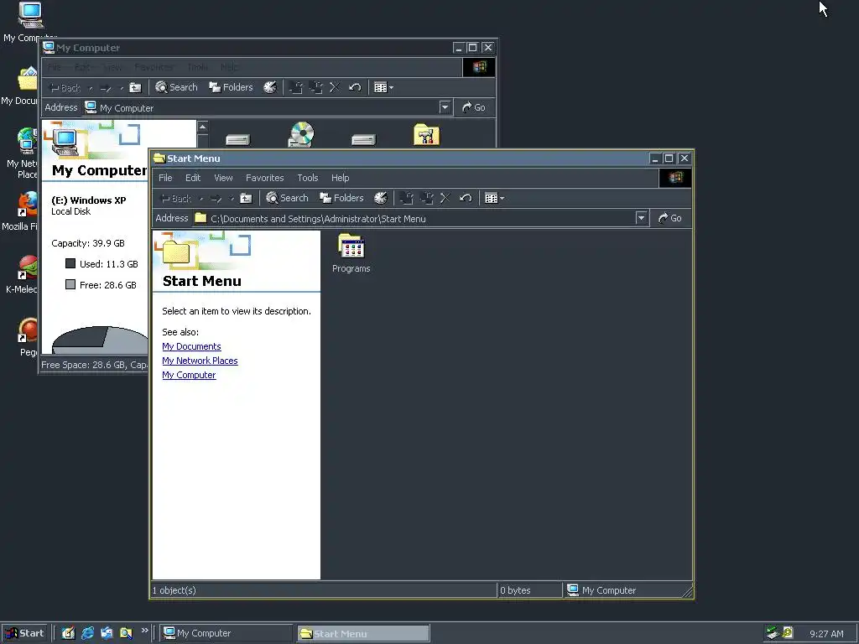
Task: Open History in Start Menu window toolbar
Action: (381, 198)
